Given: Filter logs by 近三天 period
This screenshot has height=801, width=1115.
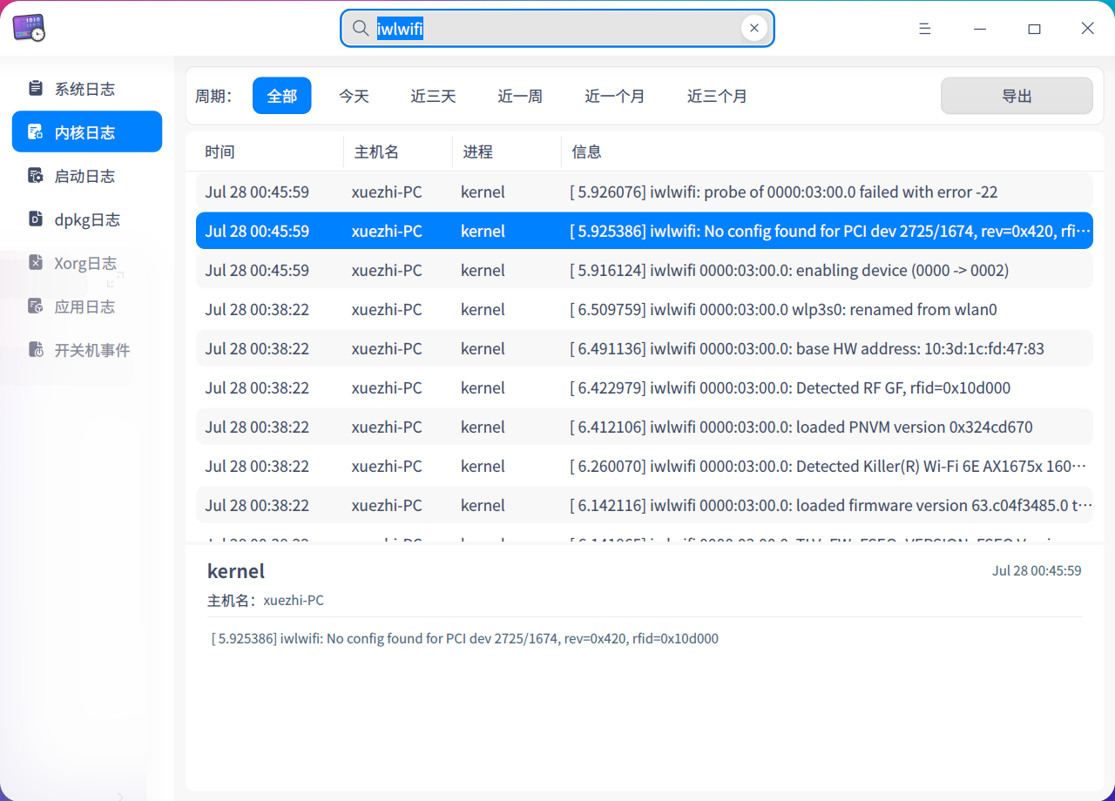Looking at the screenshot, I should pyautogui.click(x=433, y=96).
